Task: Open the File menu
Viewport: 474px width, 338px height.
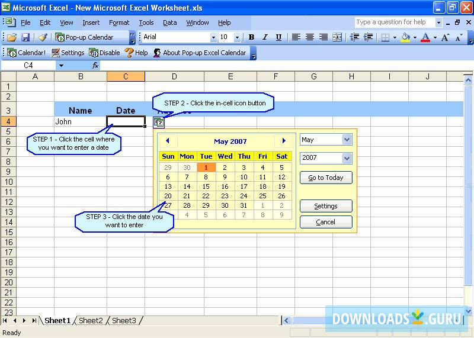Action: 25,22
